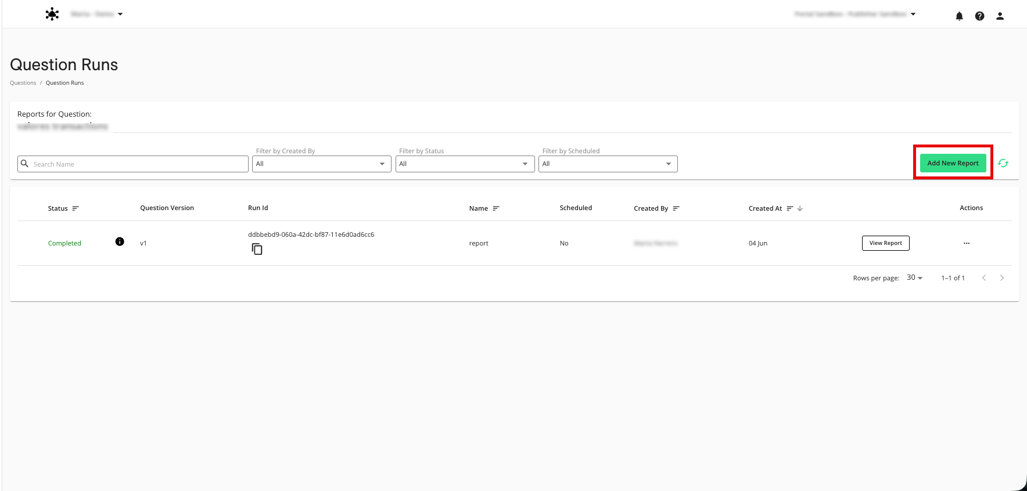
Task: Click the report name cell
Action: 479,243
